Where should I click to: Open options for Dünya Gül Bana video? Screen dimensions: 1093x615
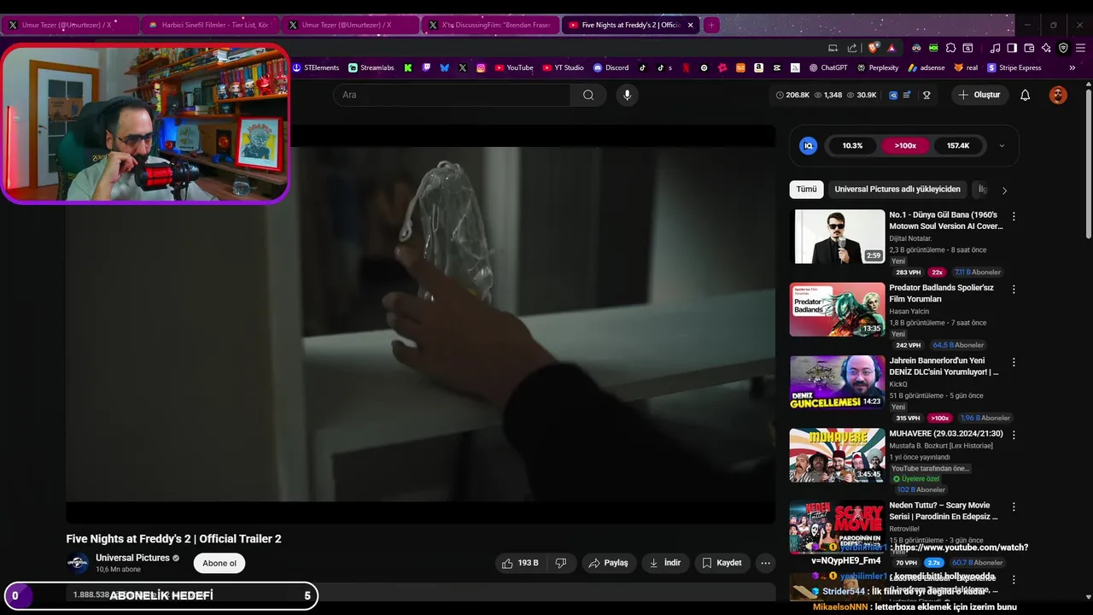1014,217
